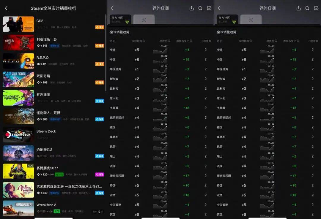Image resolution: width=321 pixels, height=219 pixels.
Task: Open CS2 game cover thumbnail
Action: tap(18, 24)
